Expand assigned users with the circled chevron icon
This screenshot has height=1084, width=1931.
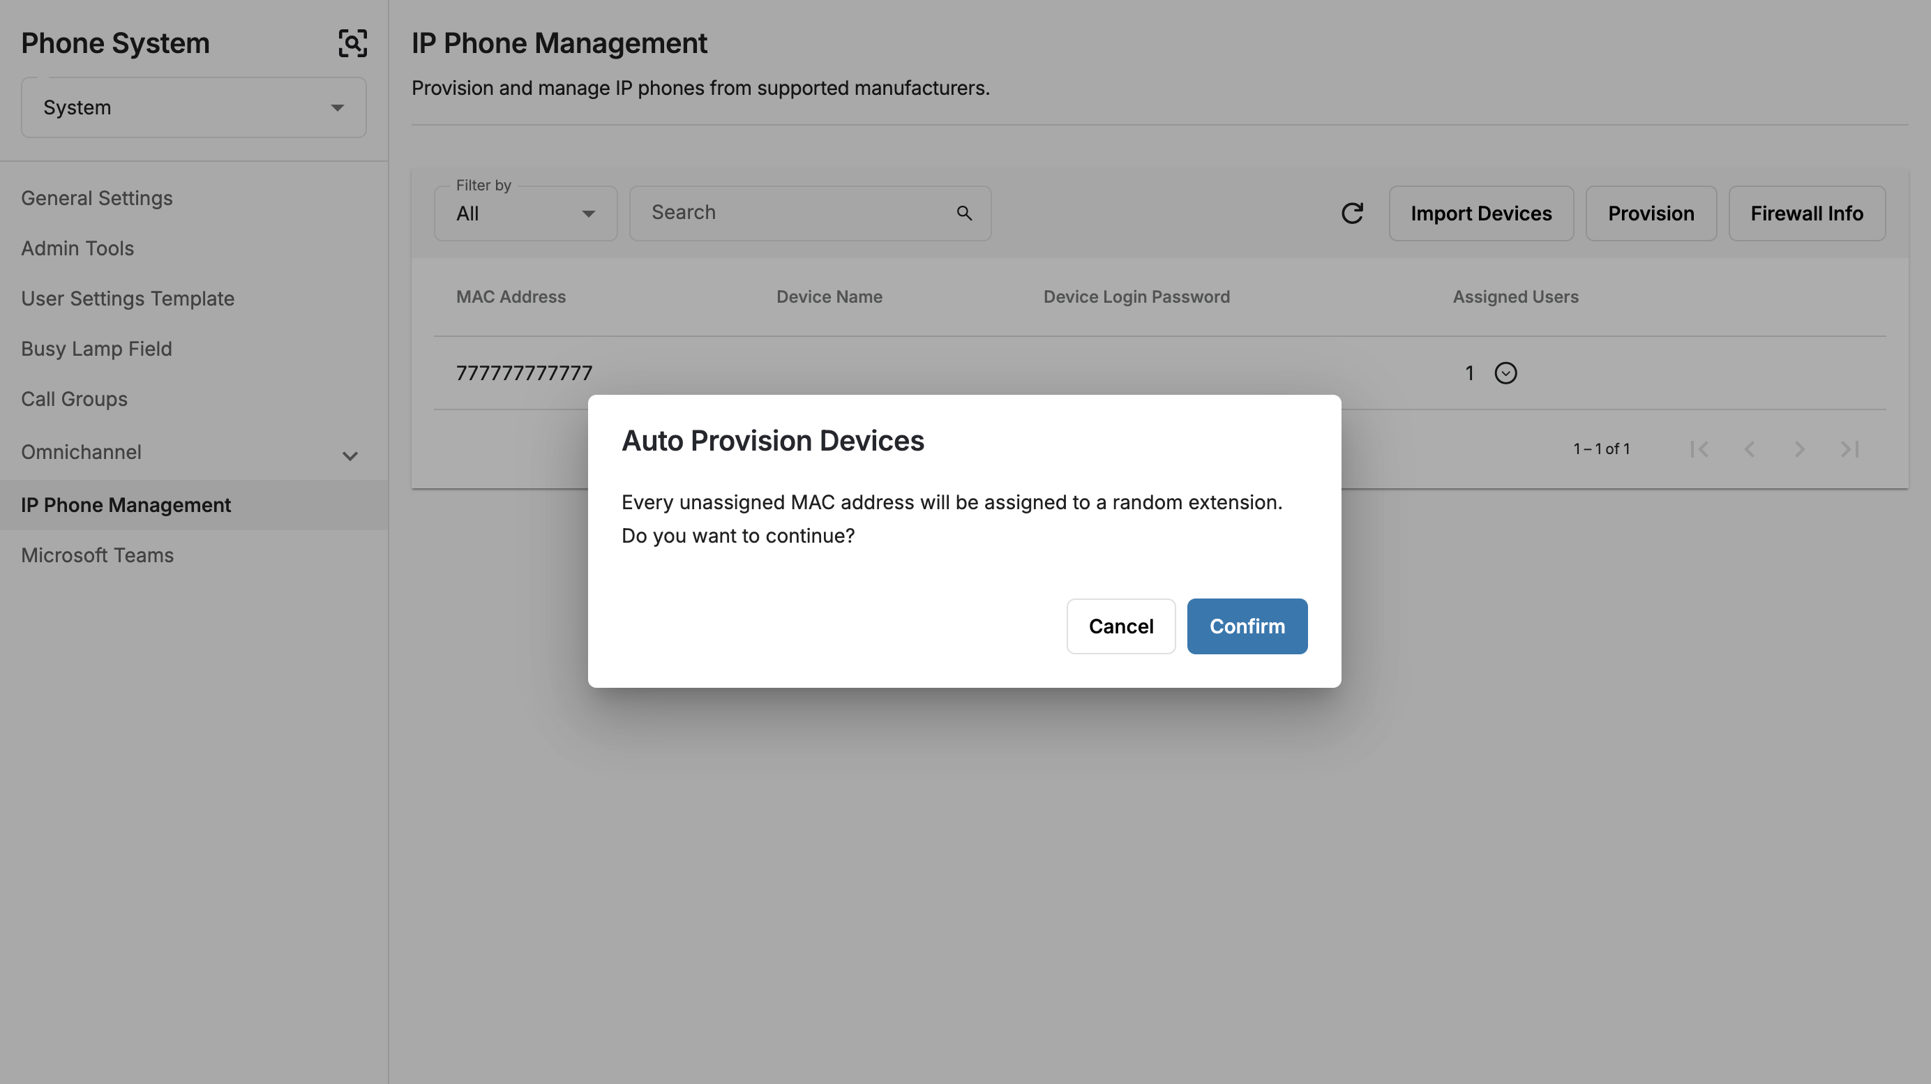tap(1505, 373)
